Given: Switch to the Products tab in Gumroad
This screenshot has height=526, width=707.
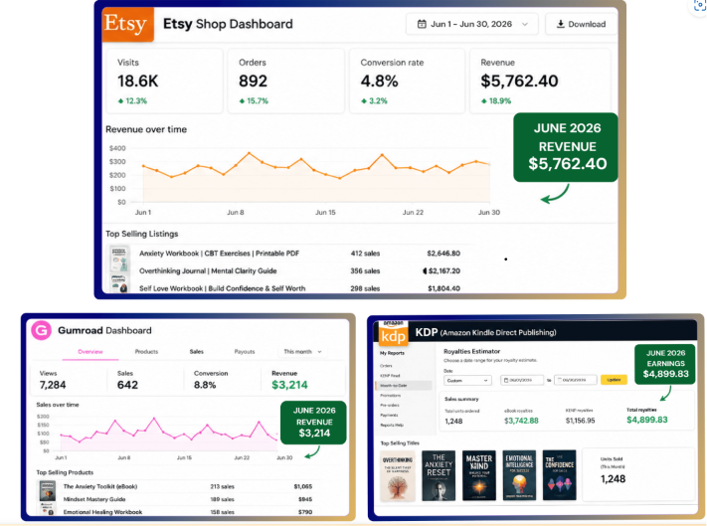Looking at the screenshot, I should [x=146, y=352].
